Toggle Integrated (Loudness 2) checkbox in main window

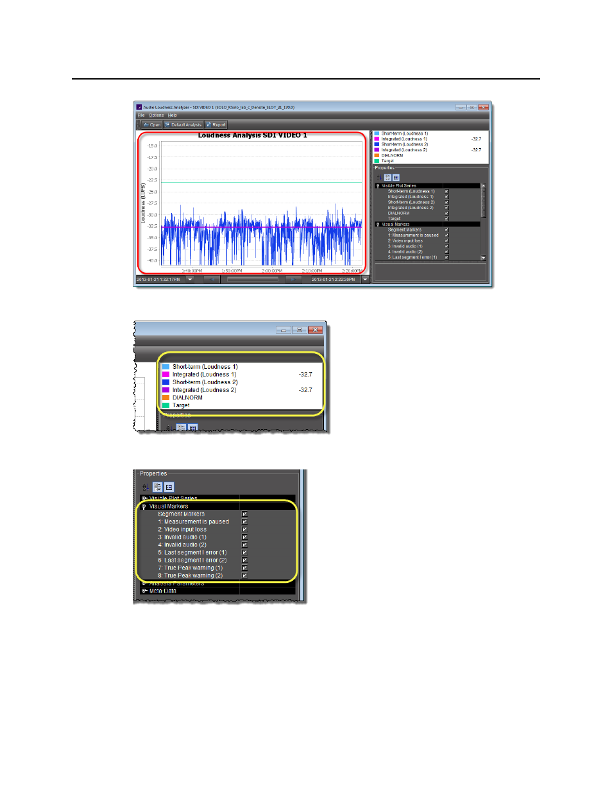446,208
